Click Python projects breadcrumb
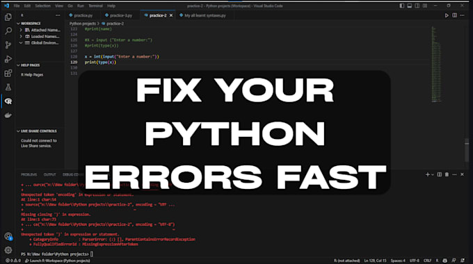The height and width of the screenshot is (264, 473). (x=82, y=24)
